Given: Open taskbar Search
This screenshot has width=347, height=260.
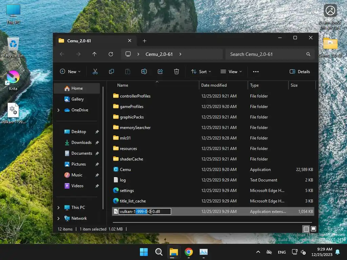Looking at the screenshot, I should (159, 252).
